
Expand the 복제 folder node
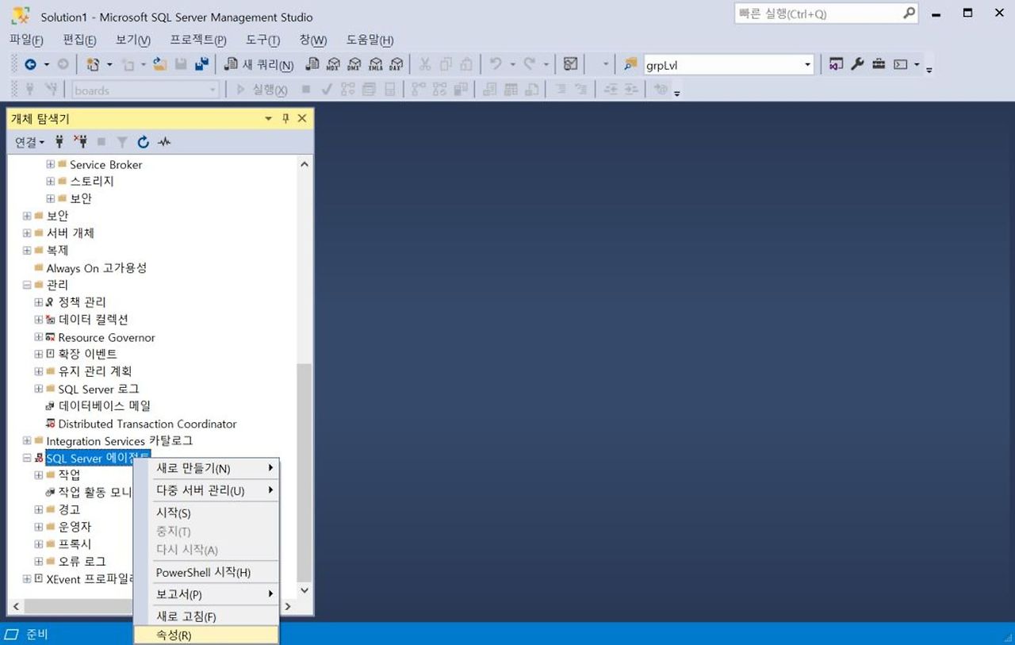click(27, 250)
